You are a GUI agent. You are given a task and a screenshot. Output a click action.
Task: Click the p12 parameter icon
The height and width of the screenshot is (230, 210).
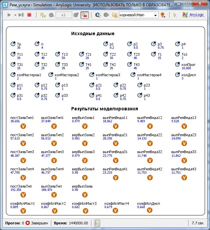(x=37, y=85)
